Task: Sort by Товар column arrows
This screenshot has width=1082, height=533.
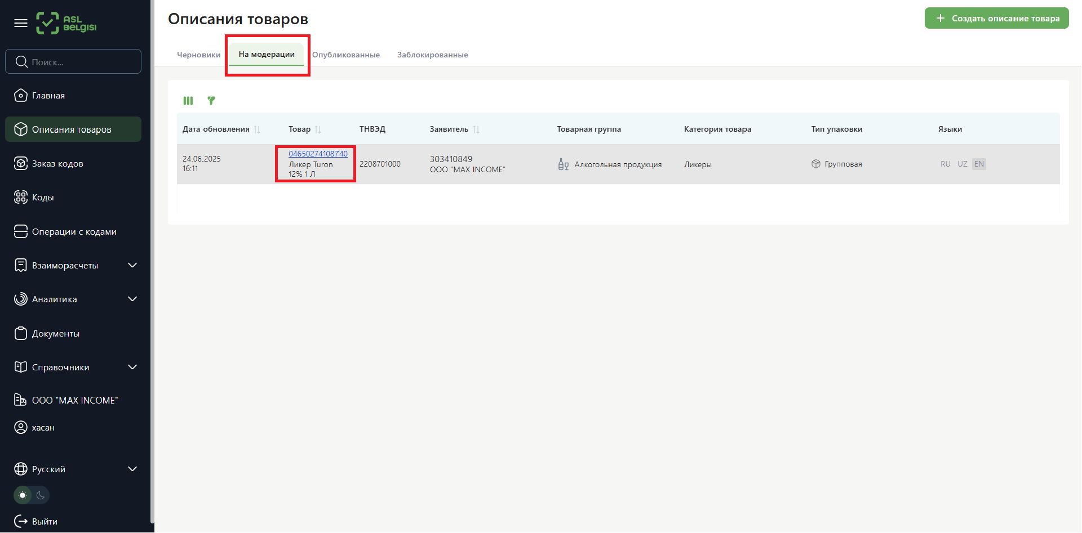Action: pyautogui.click(x=318, y=129)
